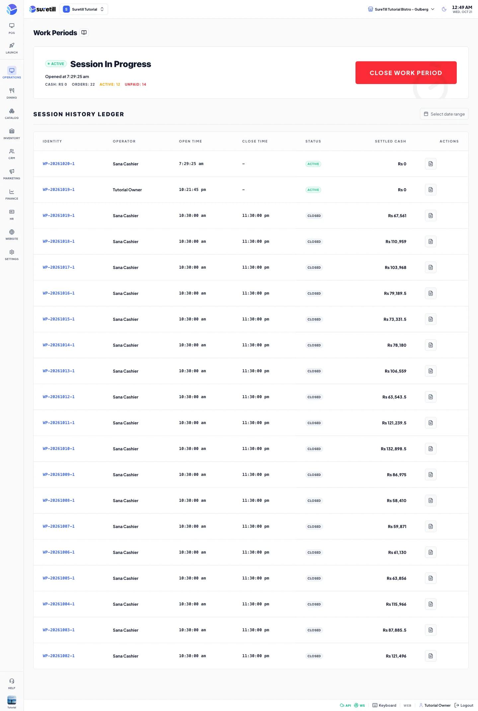The height and width of the screenshot is (711, 478).
Task: Go to Dining section in sidebar
Action: point(12,93)
